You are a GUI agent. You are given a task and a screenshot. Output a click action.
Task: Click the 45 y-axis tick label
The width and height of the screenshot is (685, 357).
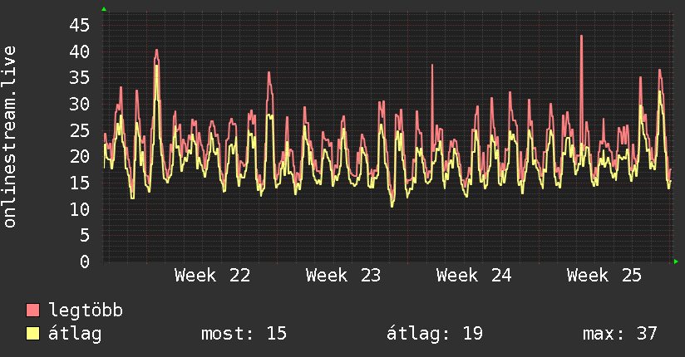click(x=79, y=25)
